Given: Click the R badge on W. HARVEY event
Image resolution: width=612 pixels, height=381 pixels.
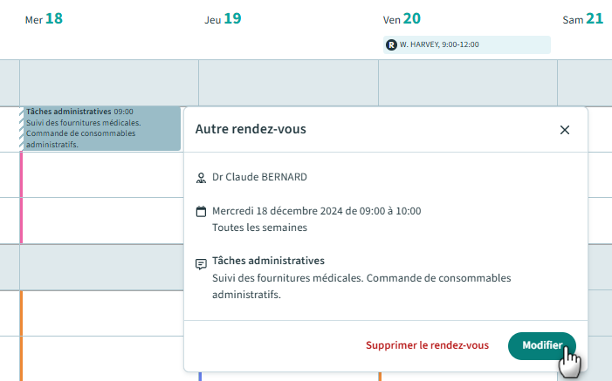Looking at the screenshot, I should click(391, 44).
